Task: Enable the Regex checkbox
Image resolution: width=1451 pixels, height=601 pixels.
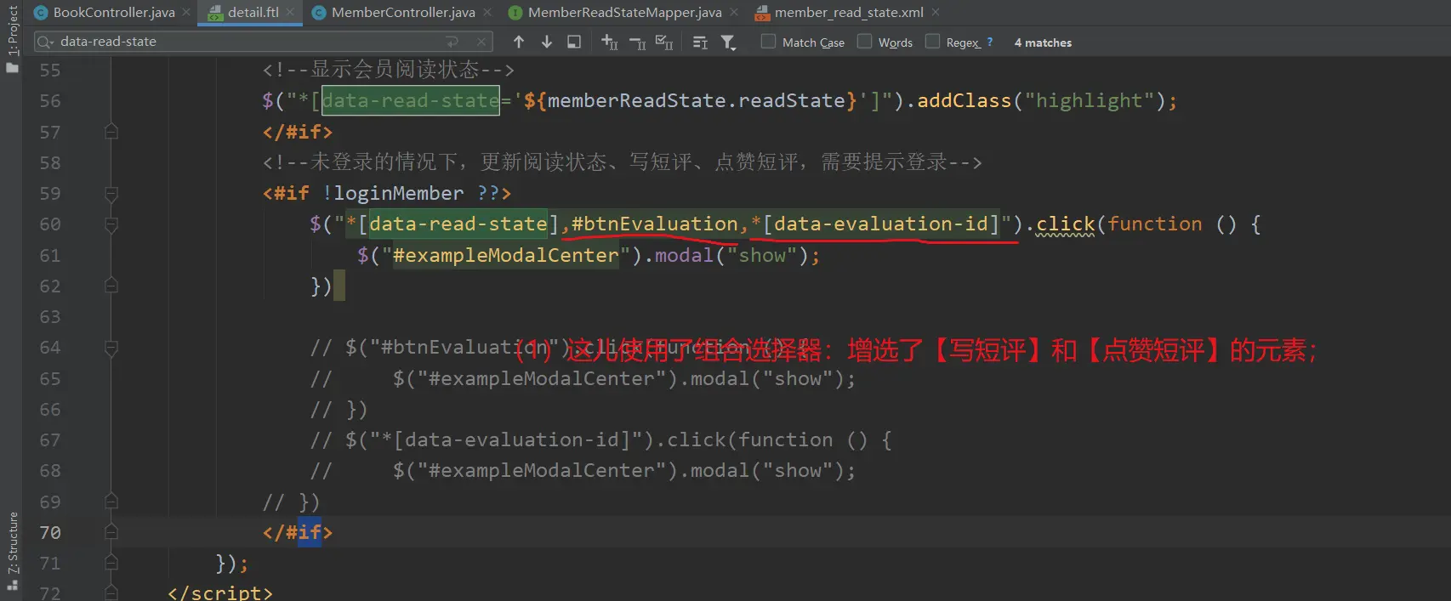Action: point(933,42)
